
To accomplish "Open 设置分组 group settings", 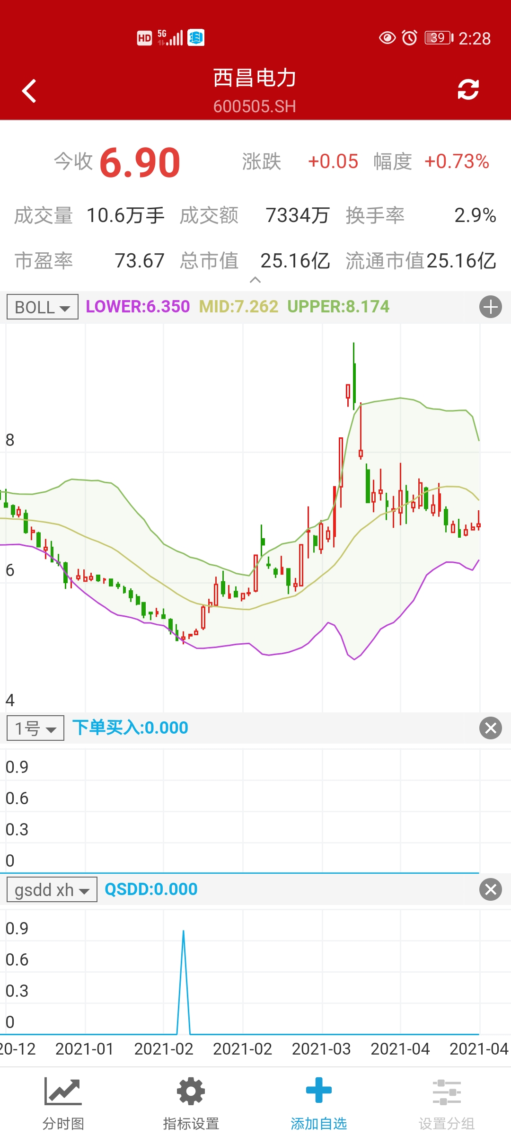I will (x=446, y=1103).
